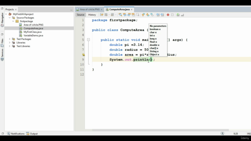The width and height of the screenshot is (251, 141).
Task: Select MyFirstClass.java in project tree
Action: click(33, 32)
